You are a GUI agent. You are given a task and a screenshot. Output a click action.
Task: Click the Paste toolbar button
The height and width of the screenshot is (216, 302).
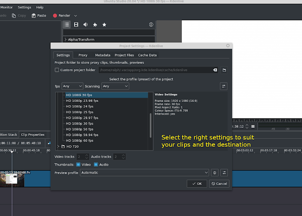click(x=39, y=16)
